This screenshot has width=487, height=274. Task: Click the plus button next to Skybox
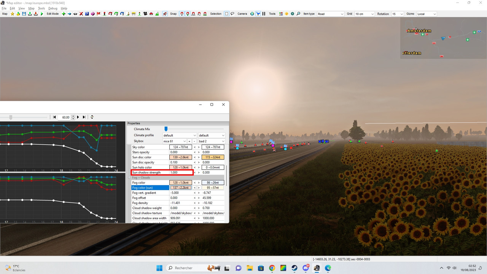[x=189, y=141]
